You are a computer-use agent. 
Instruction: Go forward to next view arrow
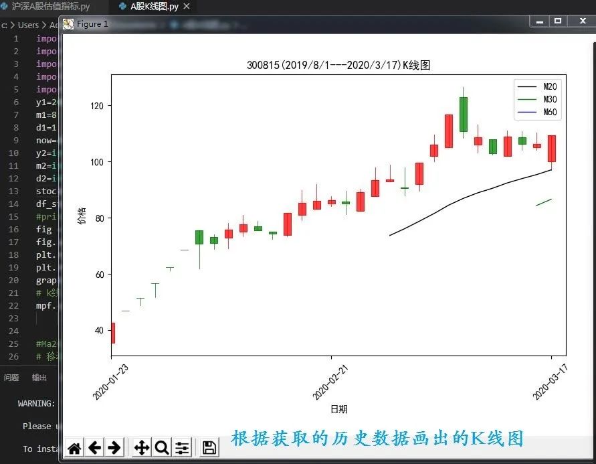coord(114,448)
